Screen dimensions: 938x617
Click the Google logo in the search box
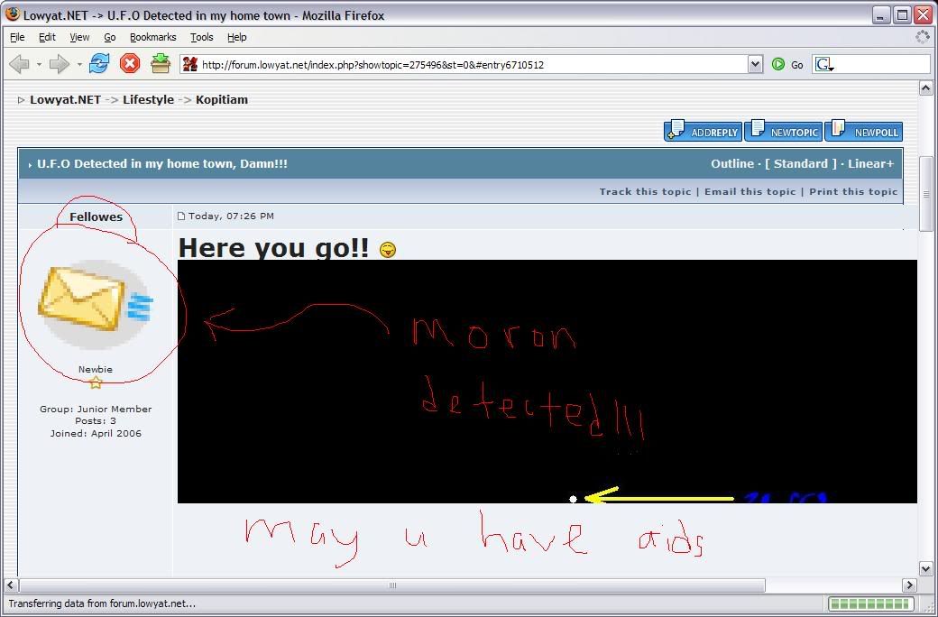pyautogui.click(x=823, y=64)
